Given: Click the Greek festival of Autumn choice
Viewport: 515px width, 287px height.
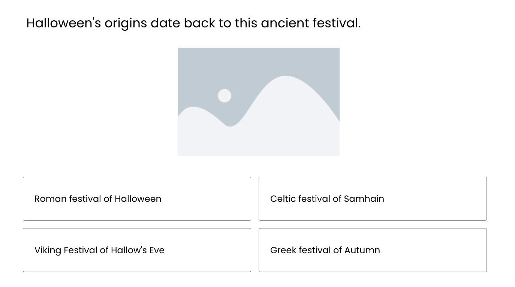Looking at the screenshot, I should (373, 250).
